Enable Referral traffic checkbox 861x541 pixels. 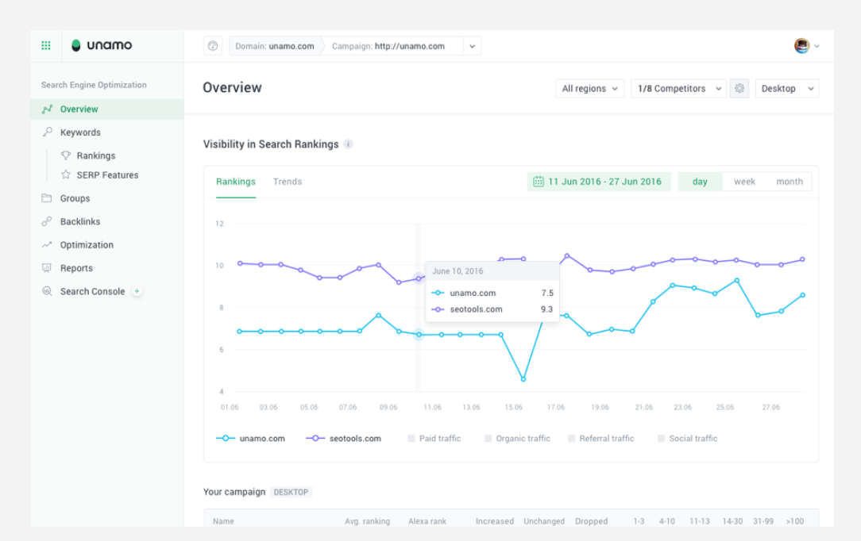(x=572, y=439)
